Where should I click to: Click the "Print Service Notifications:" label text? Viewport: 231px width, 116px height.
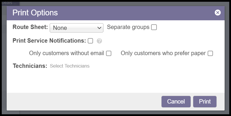coord(49,41)
